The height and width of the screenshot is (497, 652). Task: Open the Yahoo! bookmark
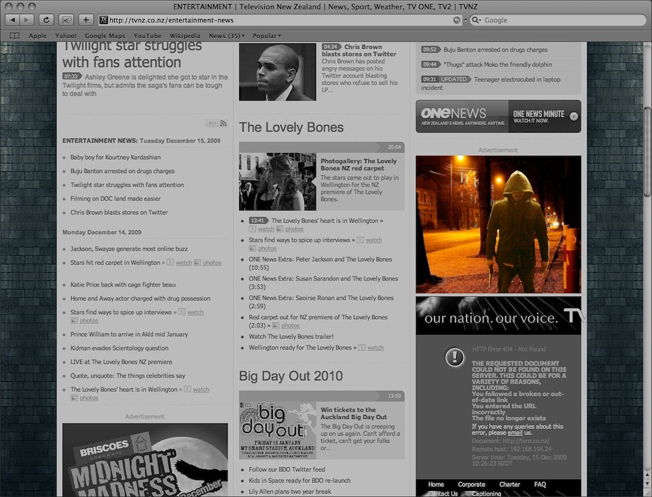coord(66,36)
